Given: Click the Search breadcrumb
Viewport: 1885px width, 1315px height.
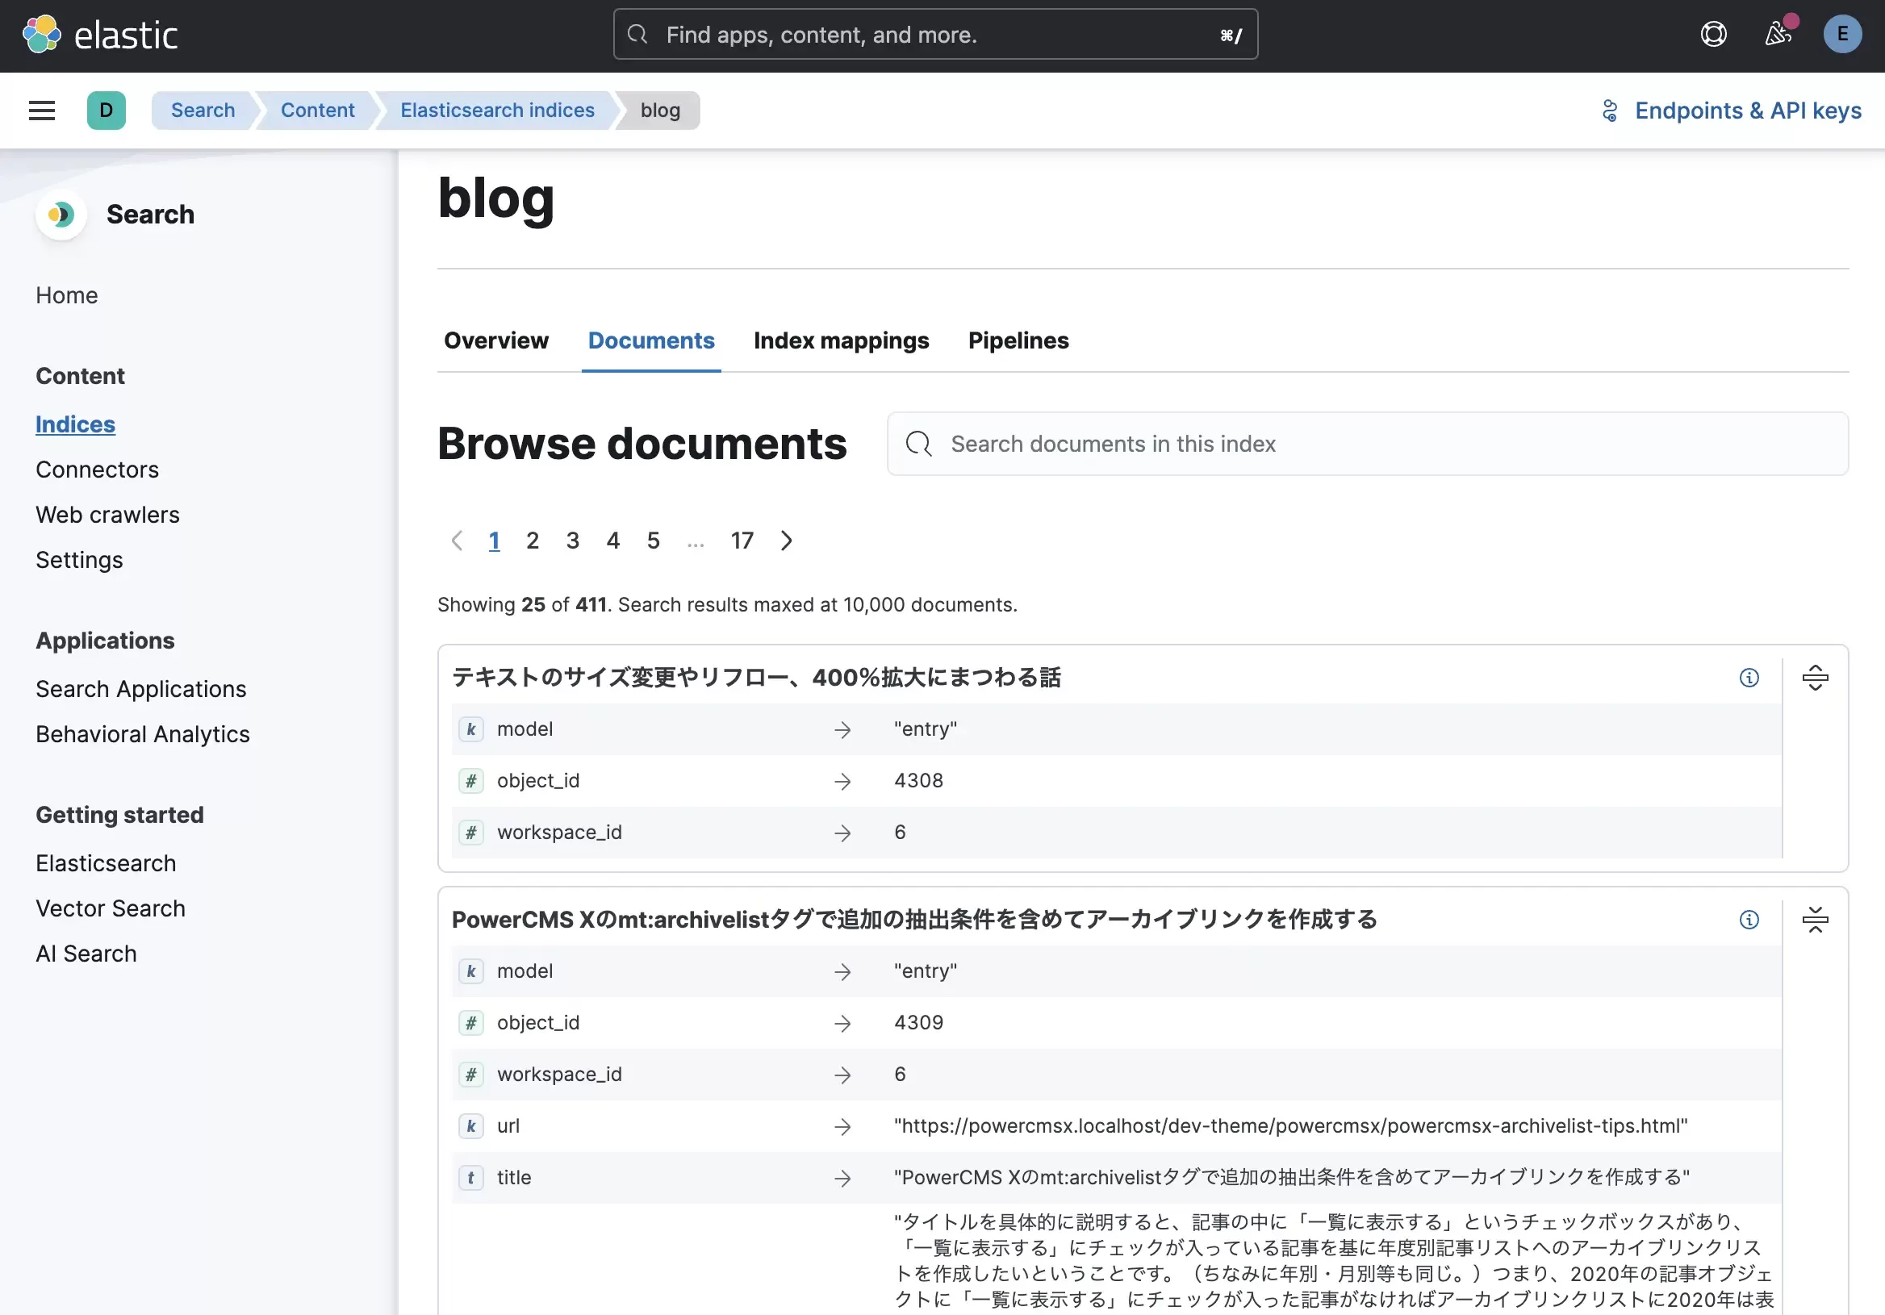Looking at the screenshot, I should point(203,110).
